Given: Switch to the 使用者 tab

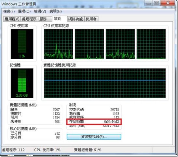Looking at the screenshot, I should point(91,19).
